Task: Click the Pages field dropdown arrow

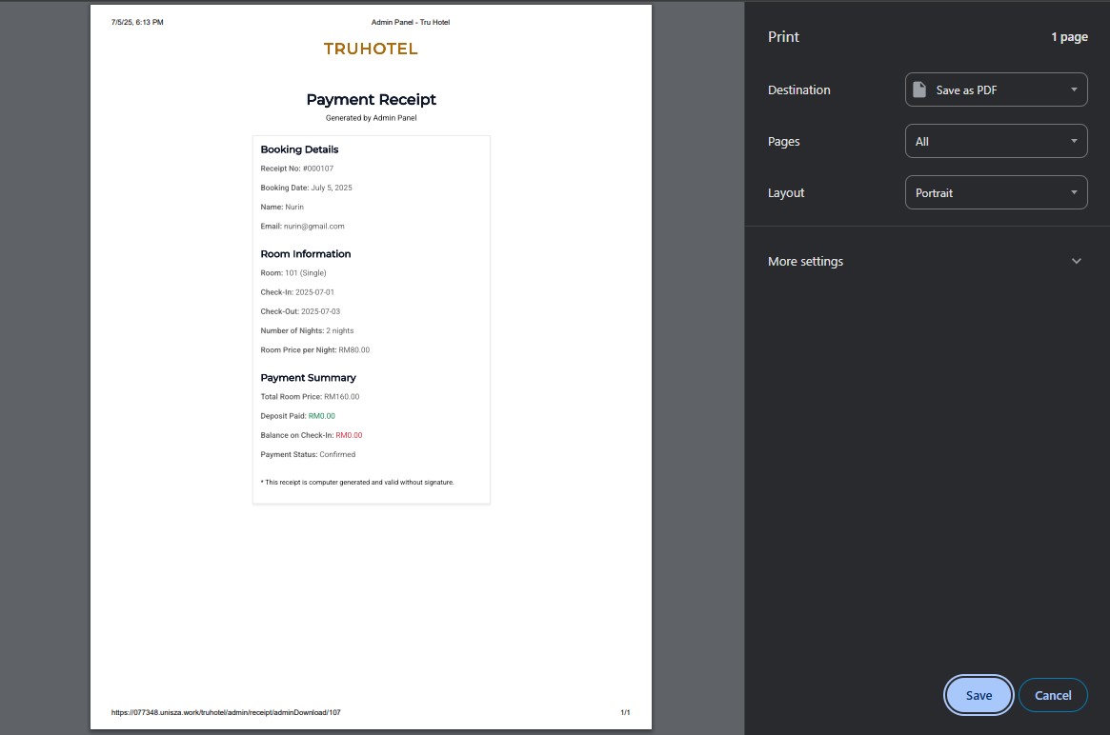Action: coord(1073,141)
